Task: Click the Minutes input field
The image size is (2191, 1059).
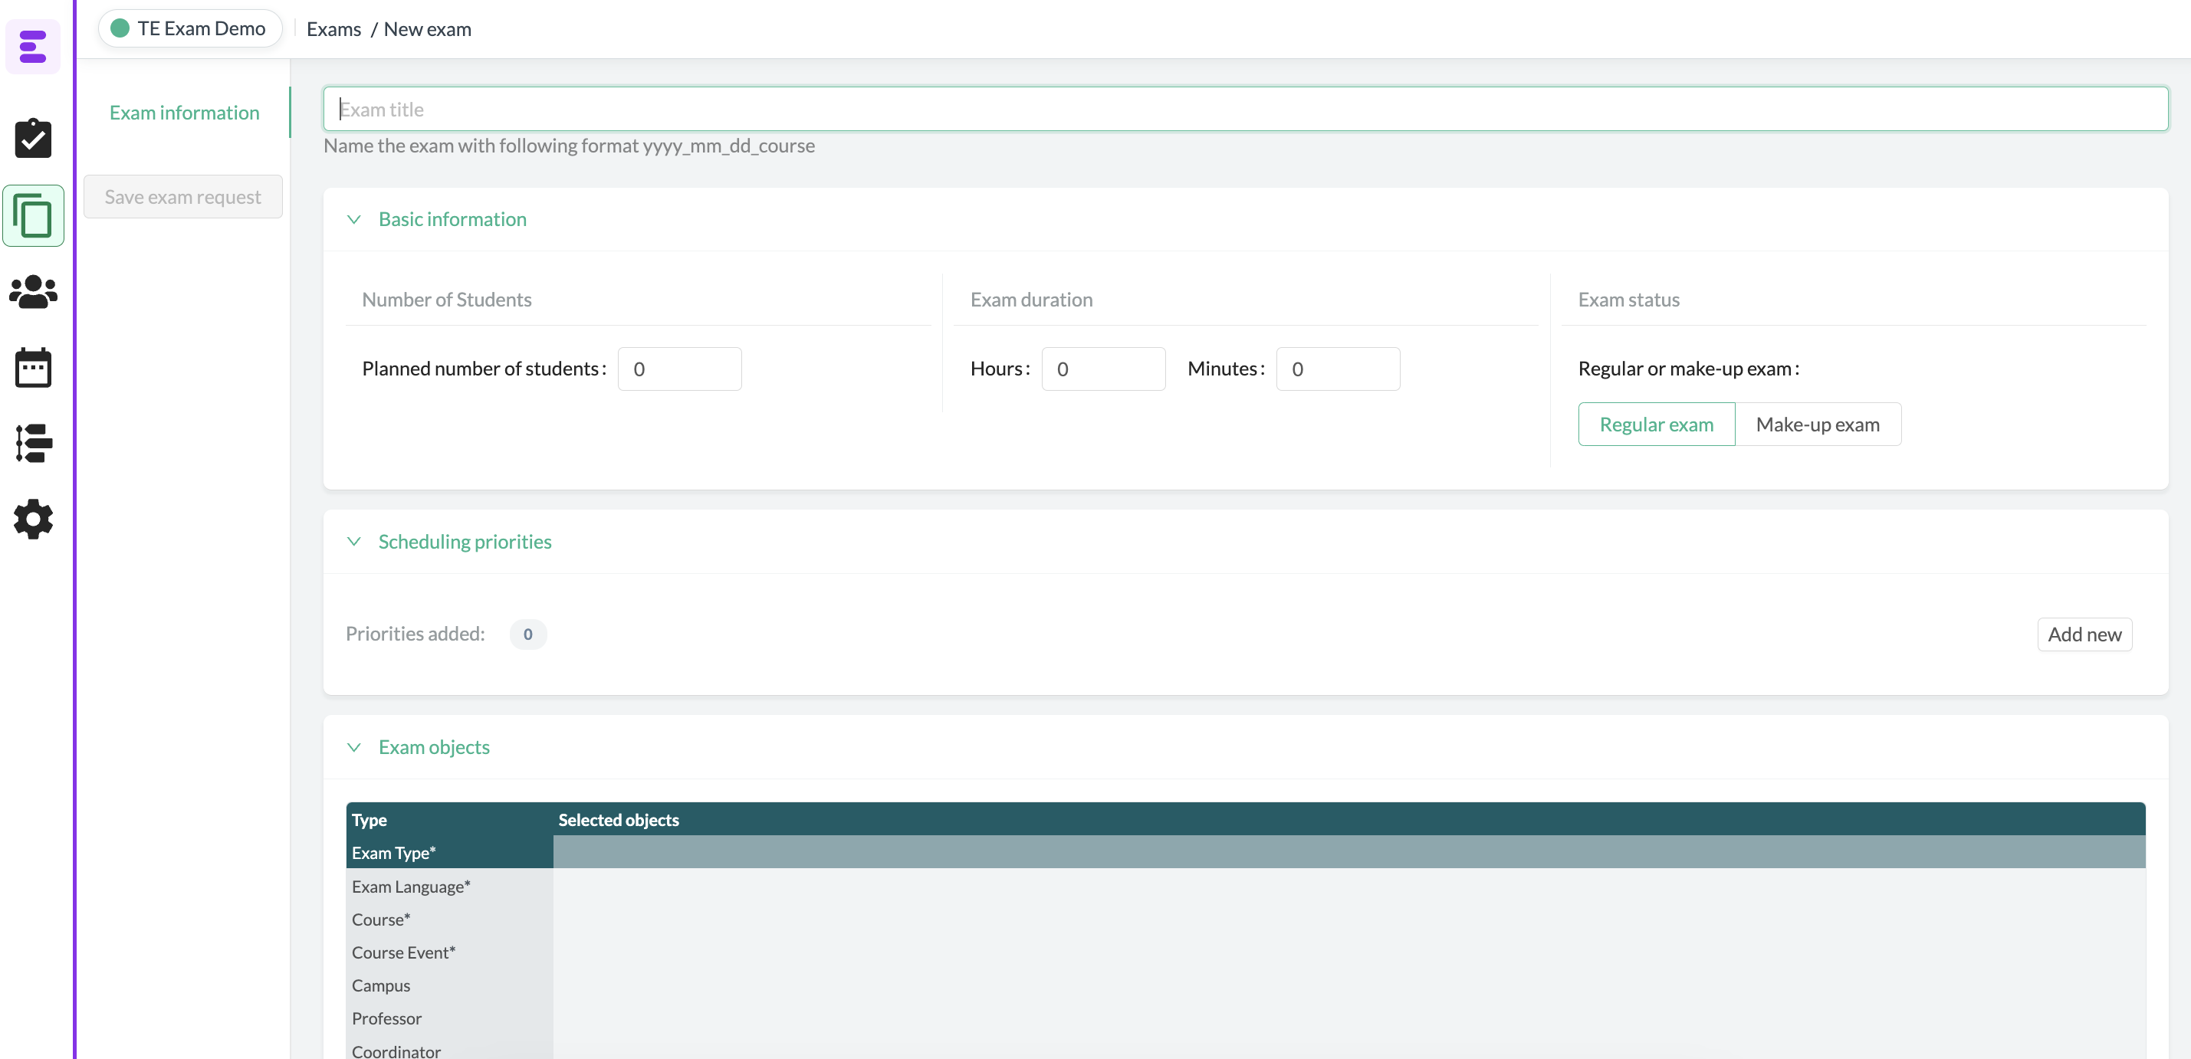Action: pyautogui.click(x=1338, y=369)
